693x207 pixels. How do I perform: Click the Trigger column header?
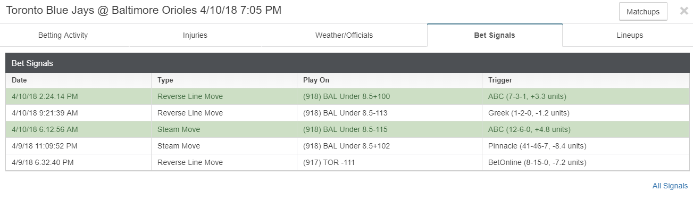(586, 80)
